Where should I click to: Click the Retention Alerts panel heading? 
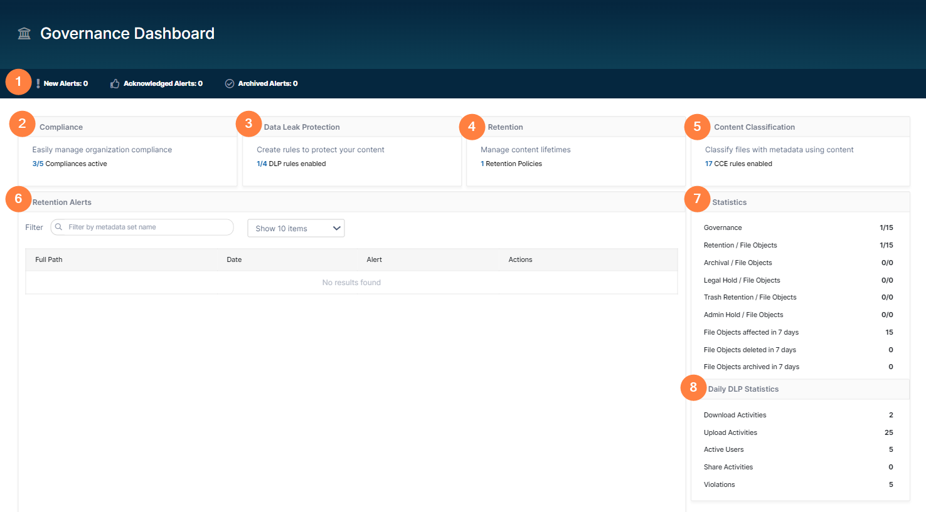tap(61, 202)
